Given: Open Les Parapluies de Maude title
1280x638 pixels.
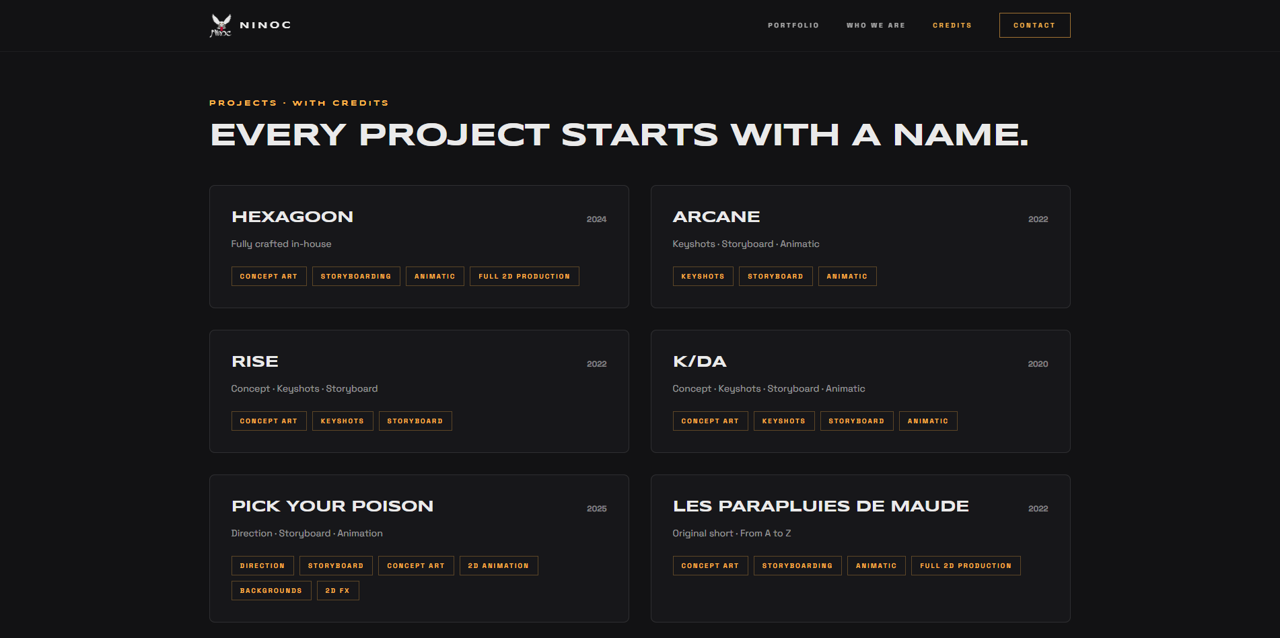Looking at the screenshot, I should [820, 506].
